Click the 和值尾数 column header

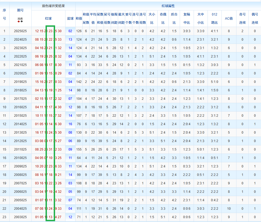(x=86, y=19)
